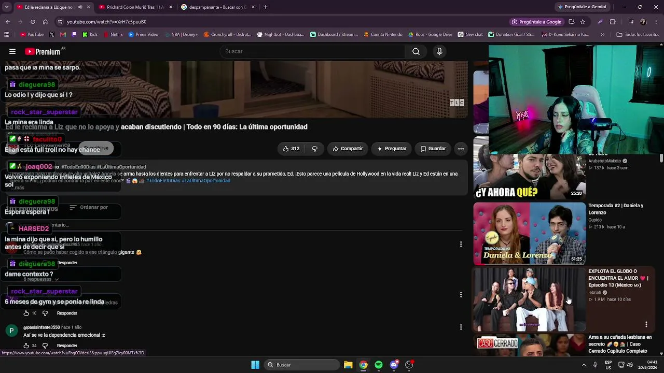This screenshot has width=664, height=373.
Task: Open the Crunchyroll bookmark
Action: coord(227,35)
